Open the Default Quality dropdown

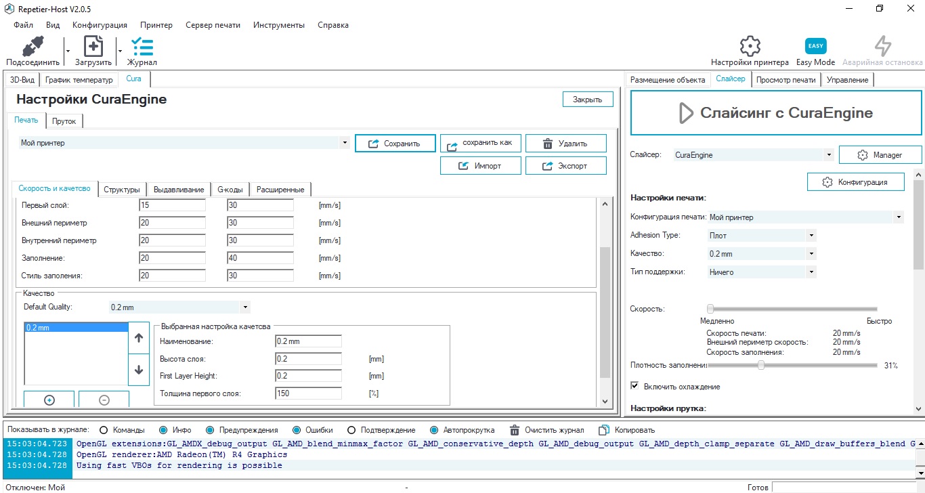tap(245, 307)
